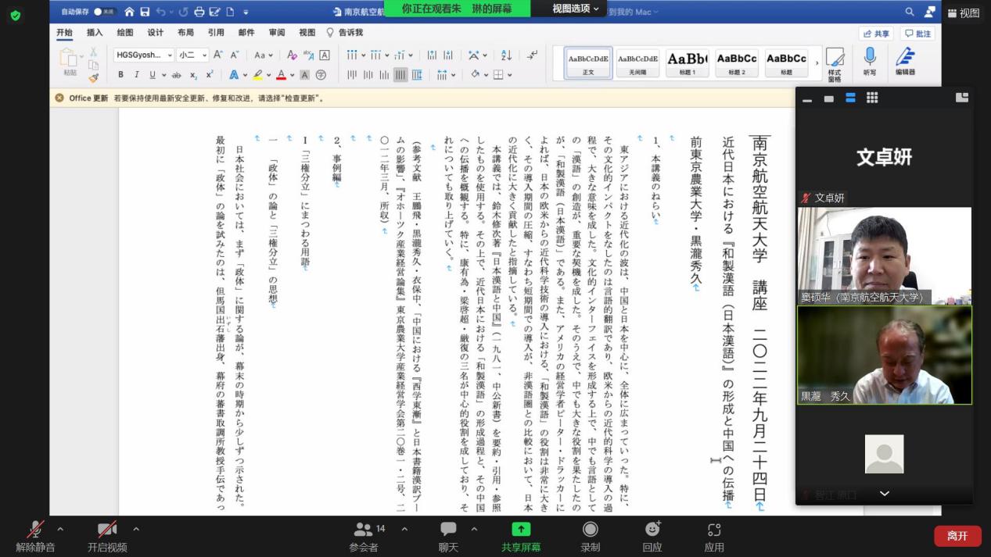The height and width of the screenshot is (557, 991).
Task: Click the Dictate (听写) microphone icon
Action: pyautogui.click(x=869, y=59)
